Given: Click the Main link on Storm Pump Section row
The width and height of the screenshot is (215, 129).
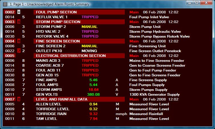Looking at the screenshot, I should click(x=134, y=22).
